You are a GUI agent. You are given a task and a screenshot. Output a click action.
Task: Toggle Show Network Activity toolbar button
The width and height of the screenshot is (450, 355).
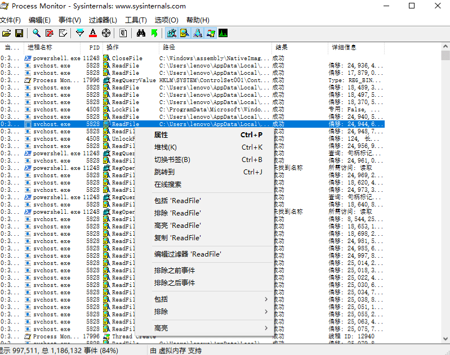tap(198, 33)
